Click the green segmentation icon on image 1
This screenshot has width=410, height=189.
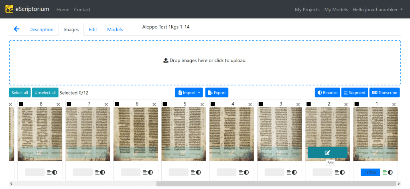pos(385,172)
